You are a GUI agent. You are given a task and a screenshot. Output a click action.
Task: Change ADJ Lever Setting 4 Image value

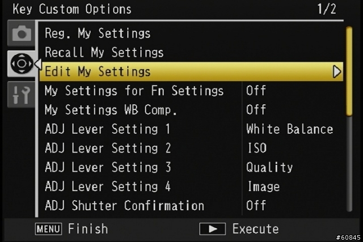(x=264, y=186)
